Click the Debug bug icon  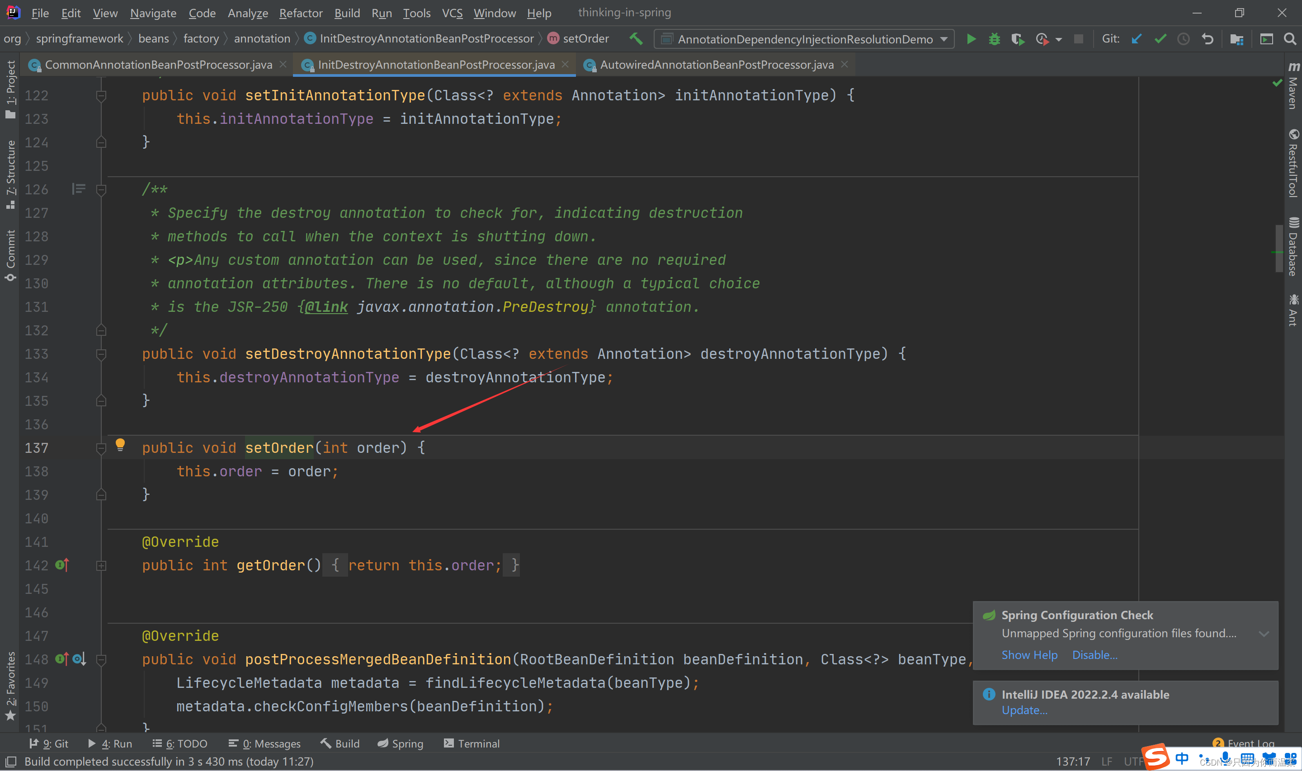pyautogui.click(x=994, y=39)
